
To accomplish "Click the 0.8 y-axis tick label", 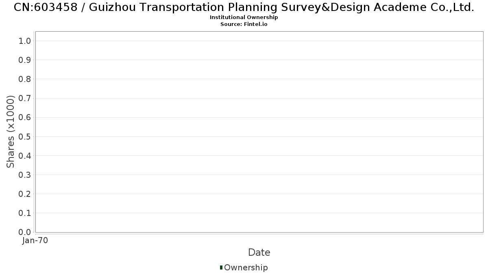I will (x=25, y=79).
